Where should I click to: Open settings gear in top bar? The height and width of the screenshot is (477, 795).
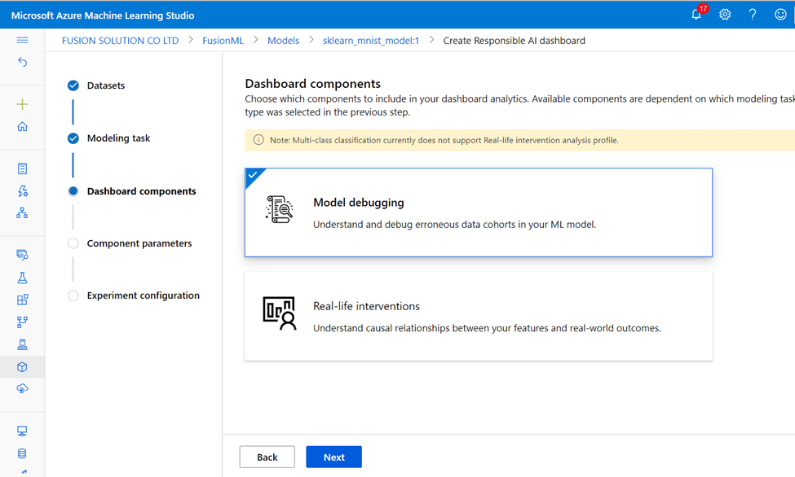click(x=725, y=15)
